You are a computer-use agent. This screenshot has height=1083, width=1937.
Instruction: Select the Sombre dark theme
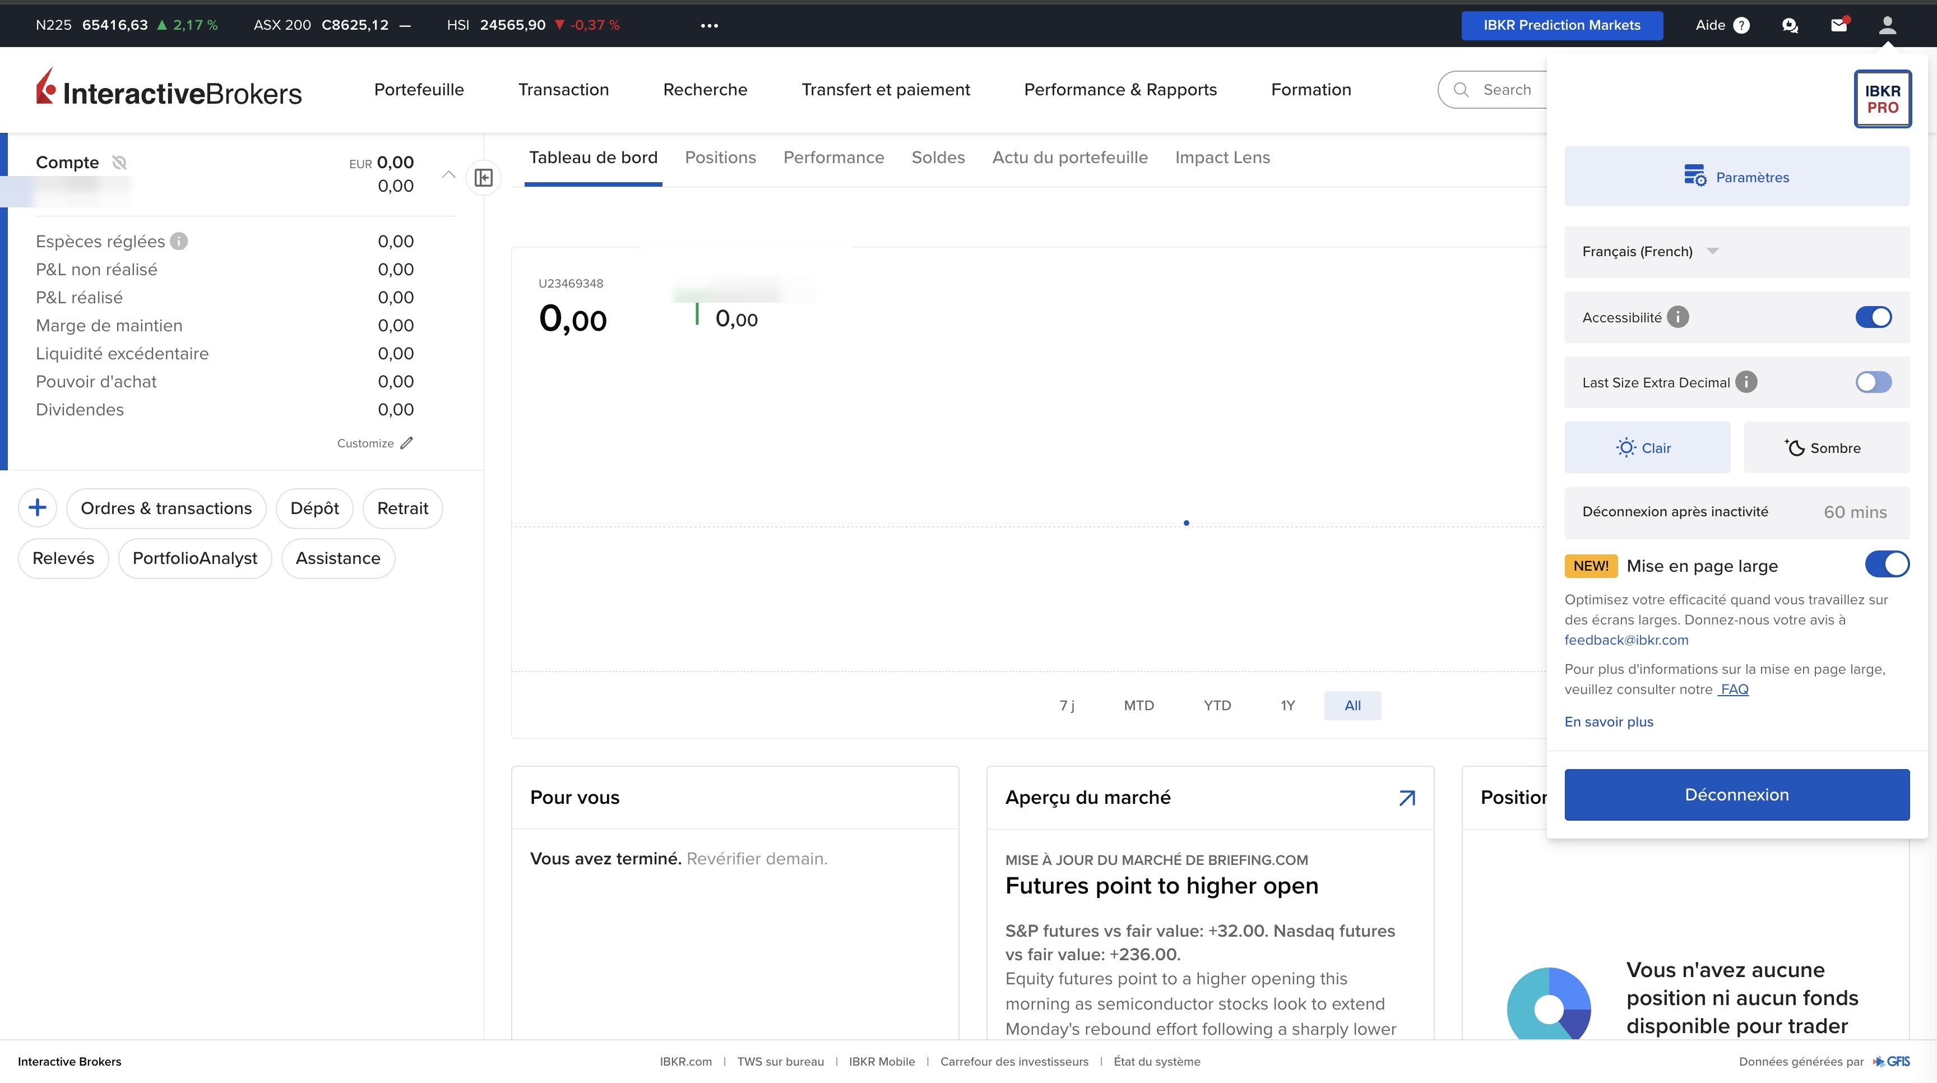point(1827,447)
